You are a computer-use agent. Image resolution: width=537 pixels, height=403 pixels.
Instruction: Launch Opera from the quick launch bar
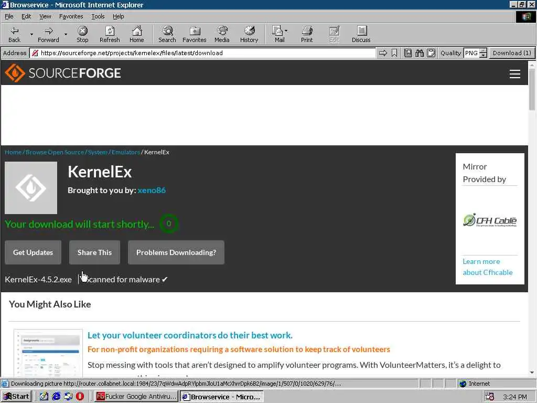click(80, 397)
